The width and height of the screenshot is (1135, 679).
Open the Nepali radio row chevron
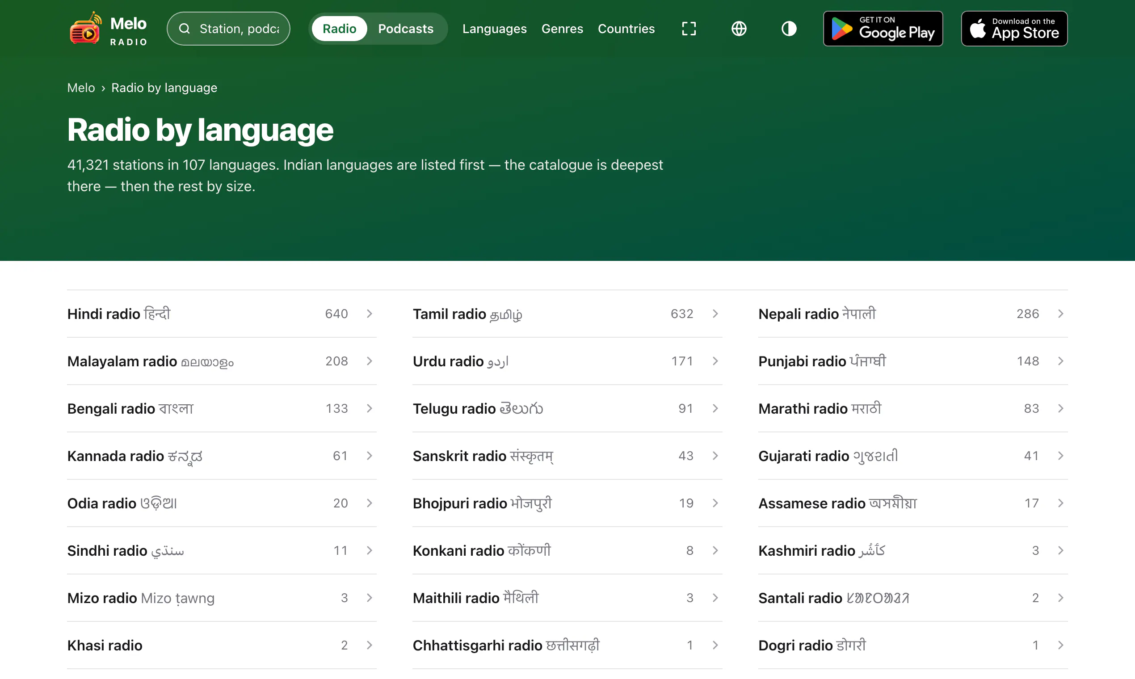point(1060,314)
